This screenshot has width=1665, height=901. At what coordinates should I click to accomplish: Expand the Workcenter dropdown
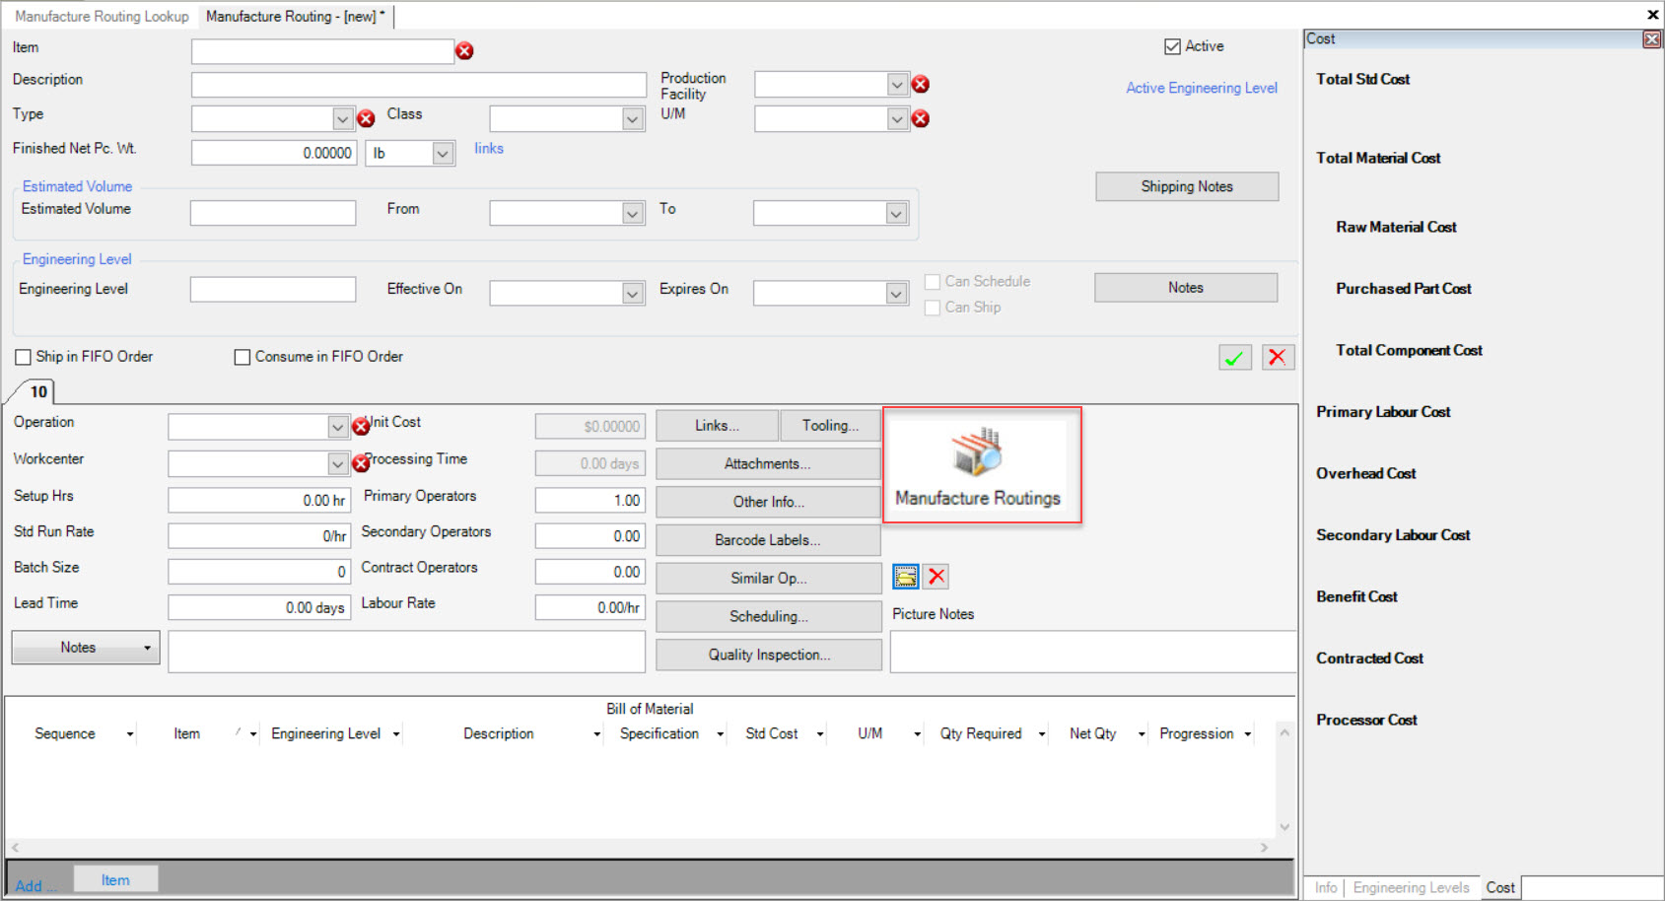pos(337,463)
